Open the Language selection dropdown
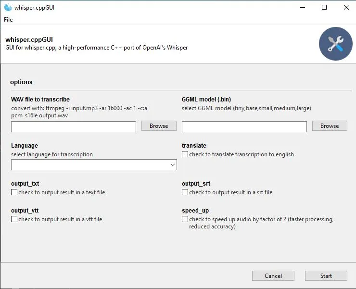Screen dimensions: 356x289 94,164
